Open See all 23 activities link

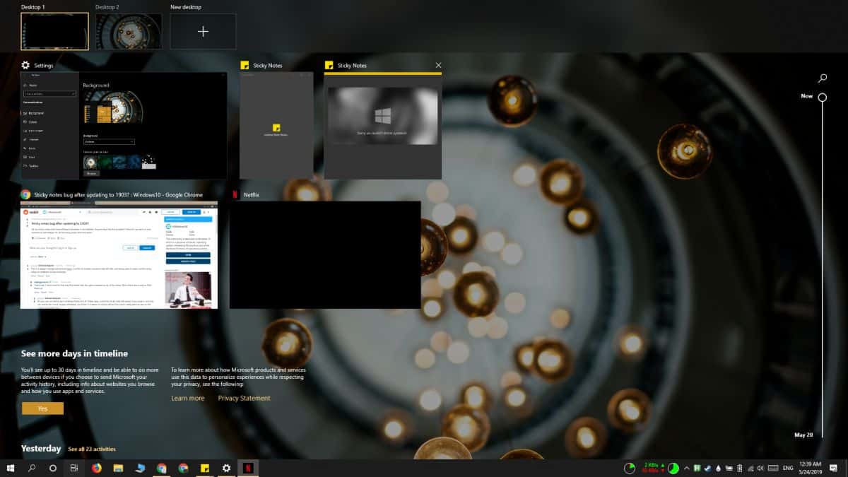[92, 449]
